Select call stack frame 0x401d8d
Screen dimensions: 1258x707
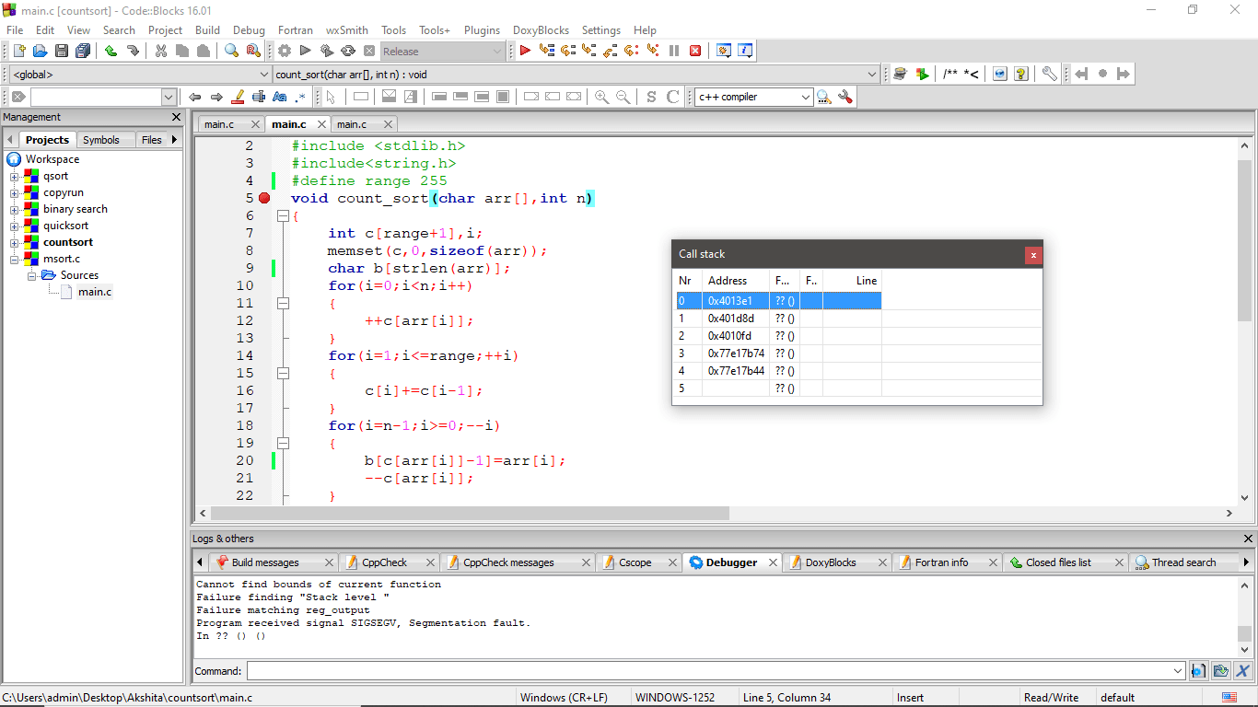(730, 319)
